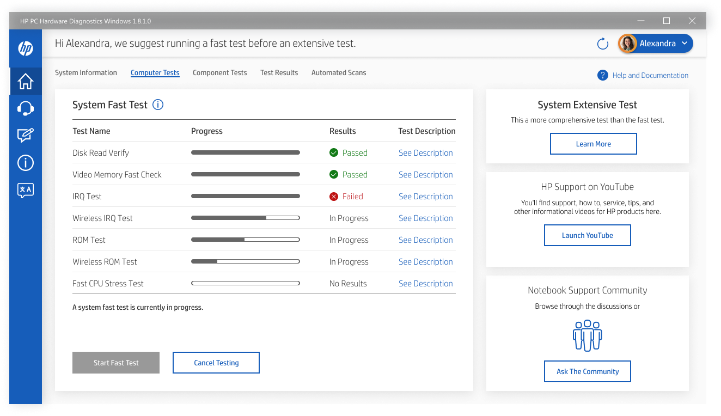Click the 'Wireless IRQ Test' test name
Image resolution: width=721 pixels, height=416 pixels.
tap(102, 218)
